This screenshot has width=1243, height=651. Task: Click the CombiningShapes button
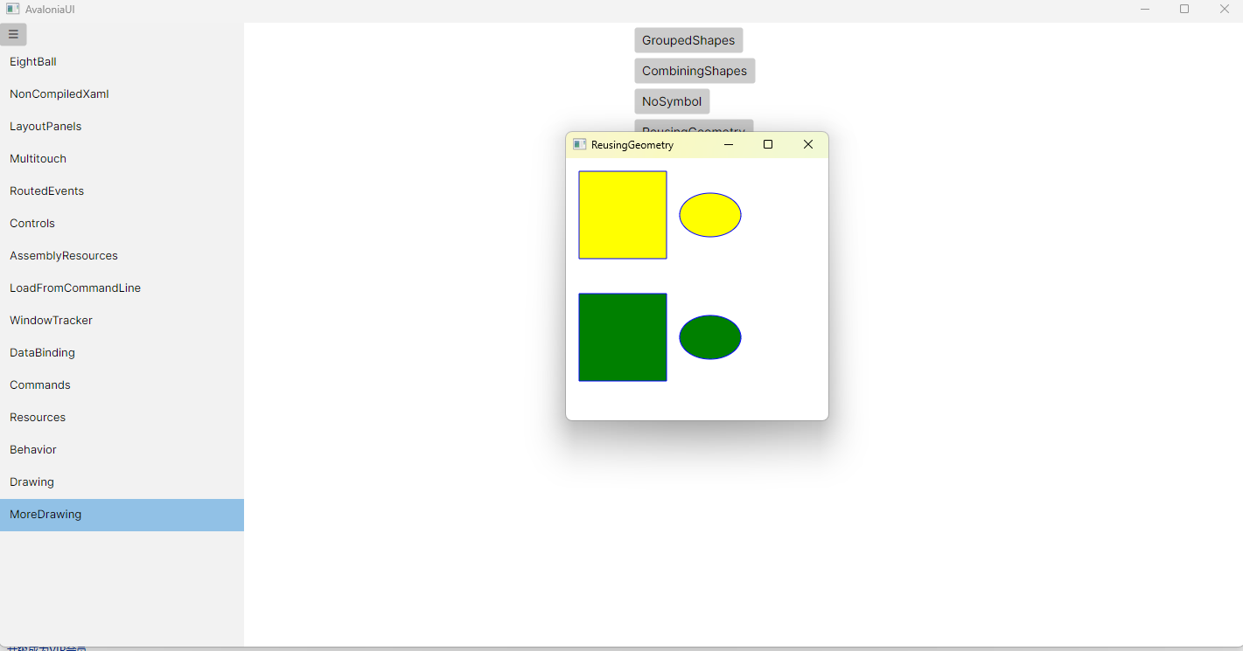pos(695,71)
